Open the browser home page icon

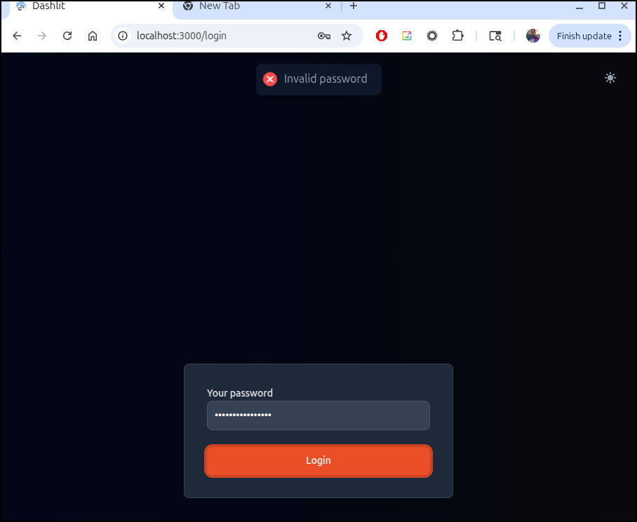[x=93, y=36]
